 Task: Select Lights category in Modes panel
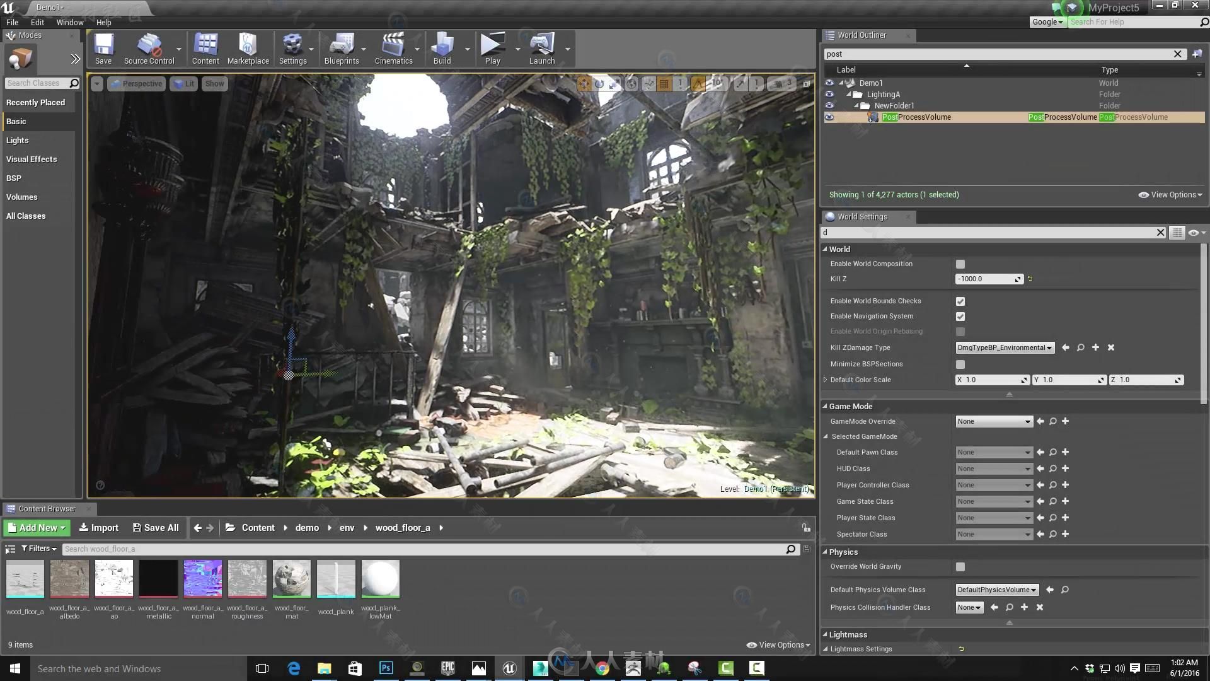(x=38, y=140)
